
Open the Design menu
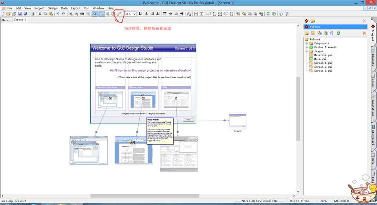pos(52,8)
